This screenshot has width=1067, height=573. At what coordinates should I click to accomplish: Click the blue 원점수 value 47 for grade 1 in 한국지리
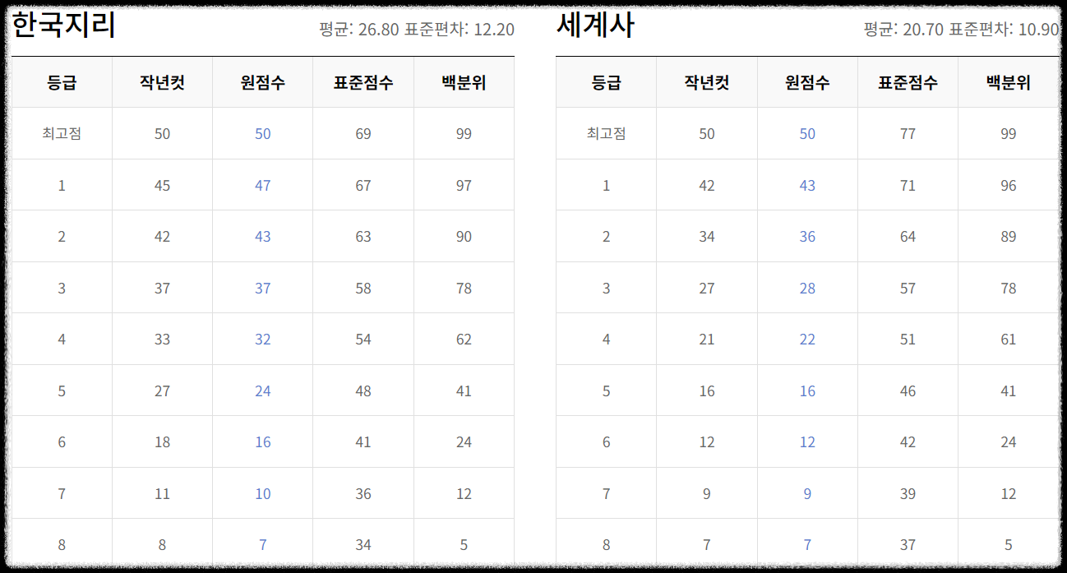262,185
